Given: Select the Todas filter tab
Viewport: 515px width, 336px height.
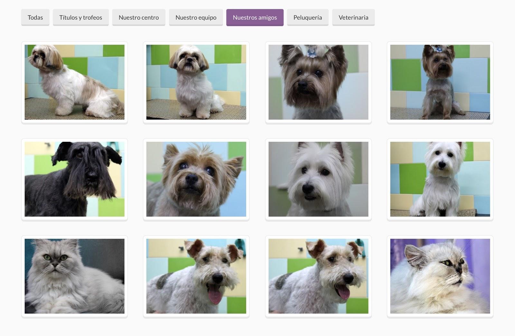Looking at the screenshot, I should tap(35, 17).
